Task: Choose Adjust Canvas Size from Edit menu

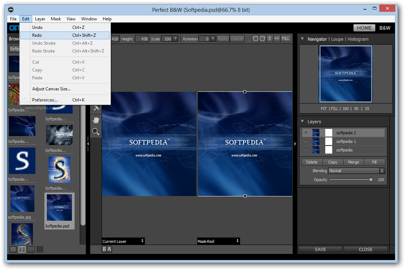Action: [65, 89]
